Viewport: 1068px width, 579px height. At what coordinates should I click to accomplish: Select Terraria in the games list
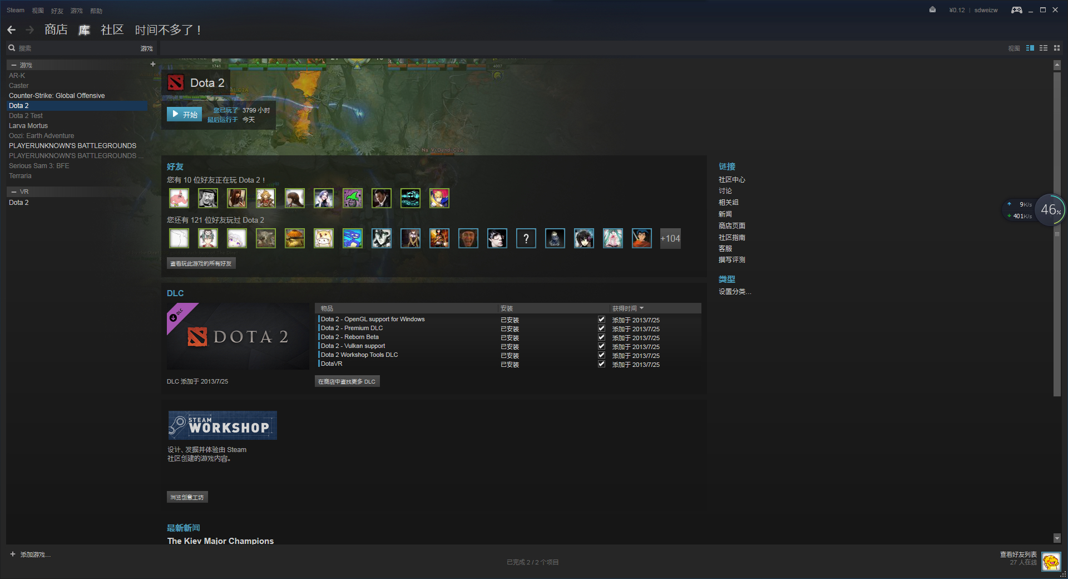[20, 176]
